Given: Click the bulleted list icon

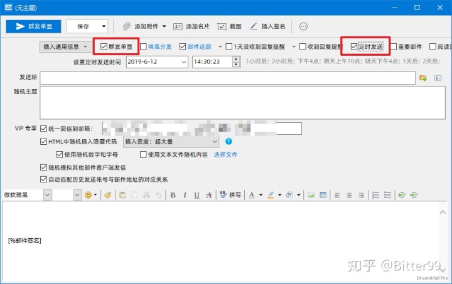Looking at the screenshot, I should tap(388, 195).
